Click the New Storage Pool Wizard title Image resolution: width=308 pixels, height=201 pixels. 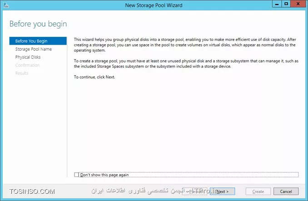coord(154,5)
